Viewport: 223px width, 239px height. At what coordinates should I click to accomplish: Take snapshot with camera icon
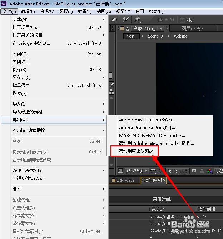[194, 171]
